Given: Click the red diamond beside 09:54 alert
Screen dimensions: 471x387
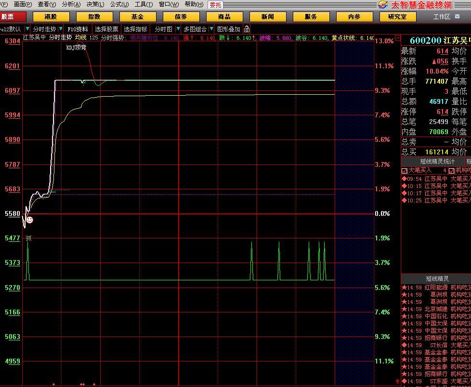Looking at the screenshot, I should pos(404,178).
